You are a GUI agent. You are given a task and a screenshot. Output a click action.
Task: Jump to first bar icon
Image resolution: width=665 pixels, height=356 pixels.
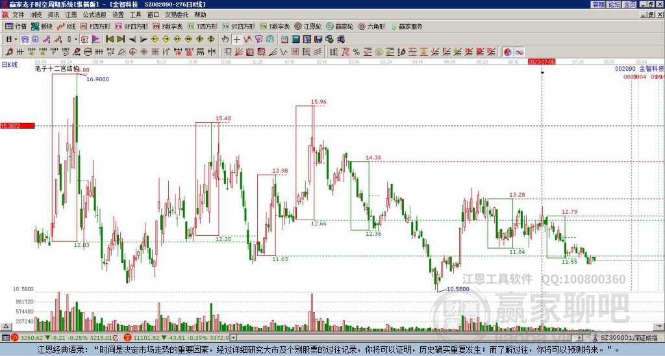tap(110, 40)
